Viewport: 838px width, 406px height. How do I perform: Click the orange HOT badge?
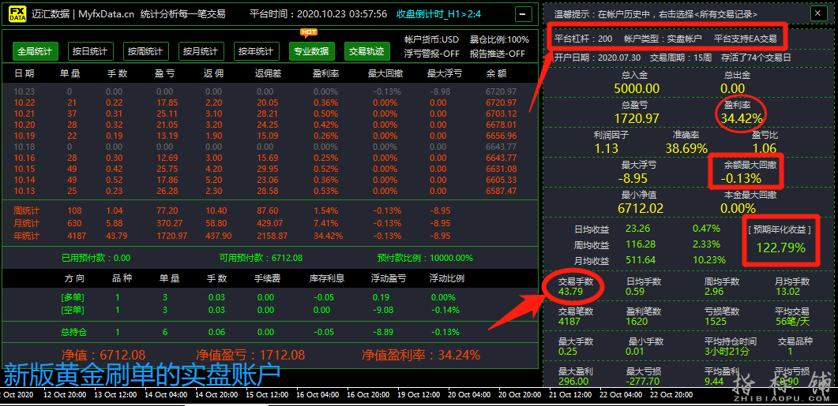coord(309,32)
